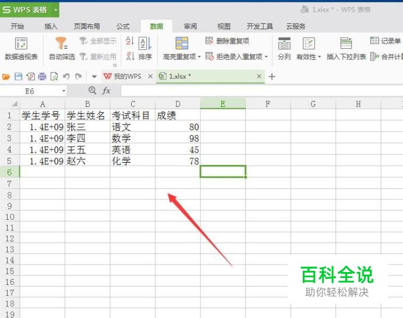This screenshot has height=318, width=403.
Task: Open the Record Form (记录单)
Action: 386,41
